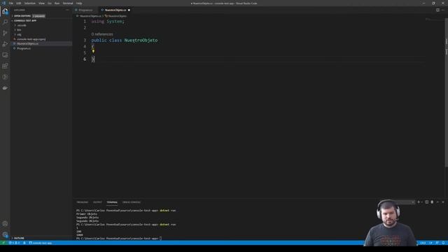Screen dimensions: 448x252
Task: Expand the Open Editors section
Action: coord(22,16)
